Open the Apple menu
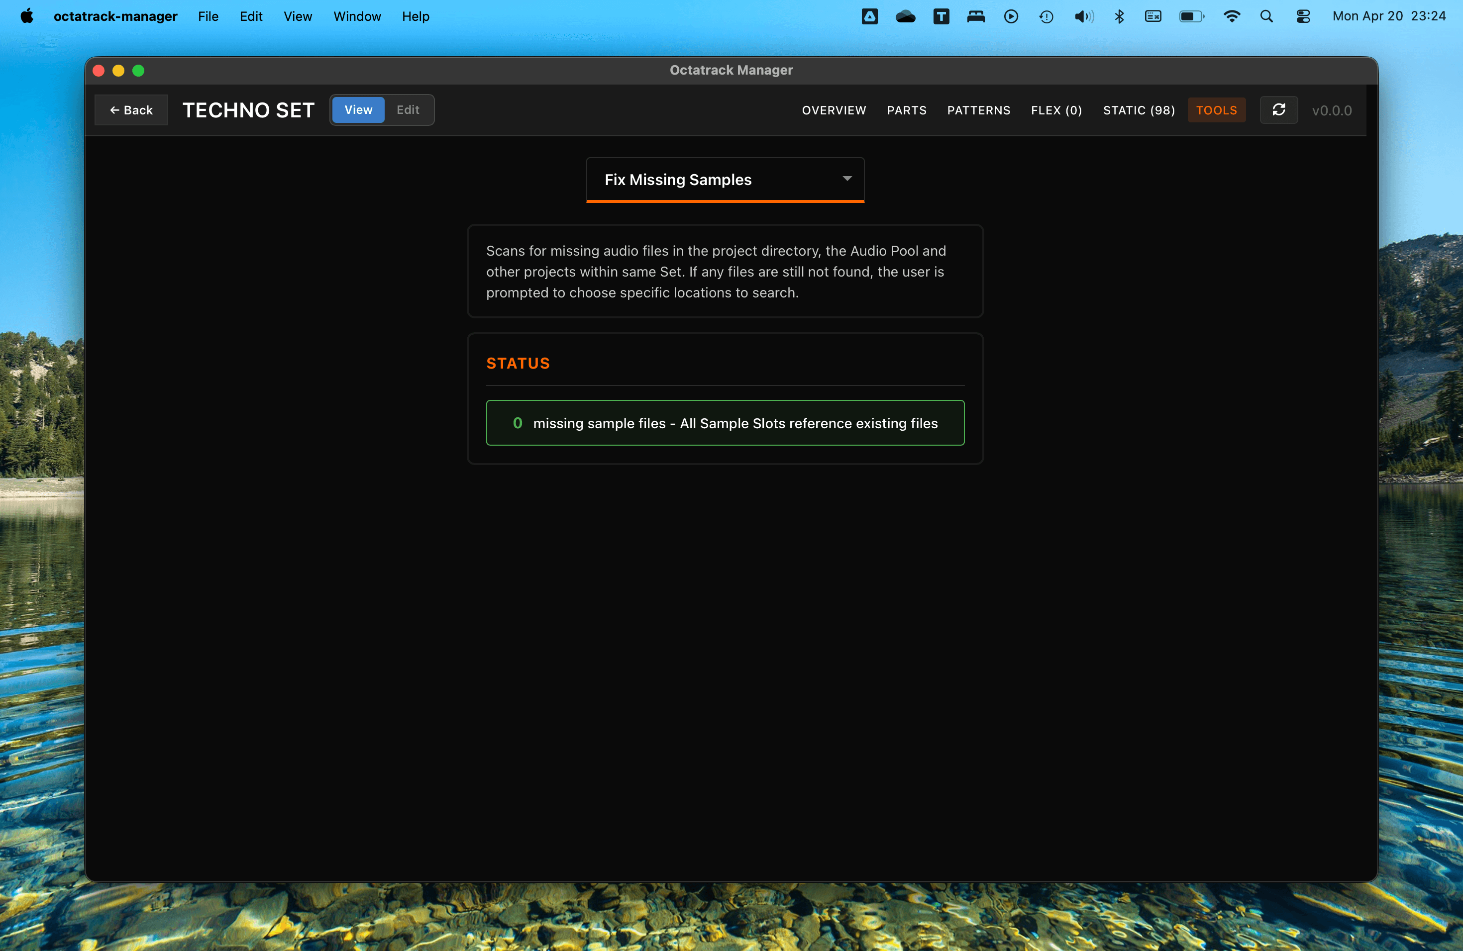Screen dimensions: 1463x951 pos(26,16)
